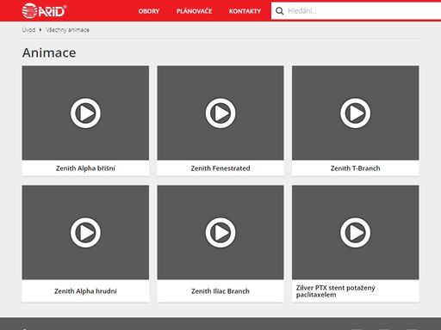Open Všechny animace breadcrumb link

click(x=68, y=30)
